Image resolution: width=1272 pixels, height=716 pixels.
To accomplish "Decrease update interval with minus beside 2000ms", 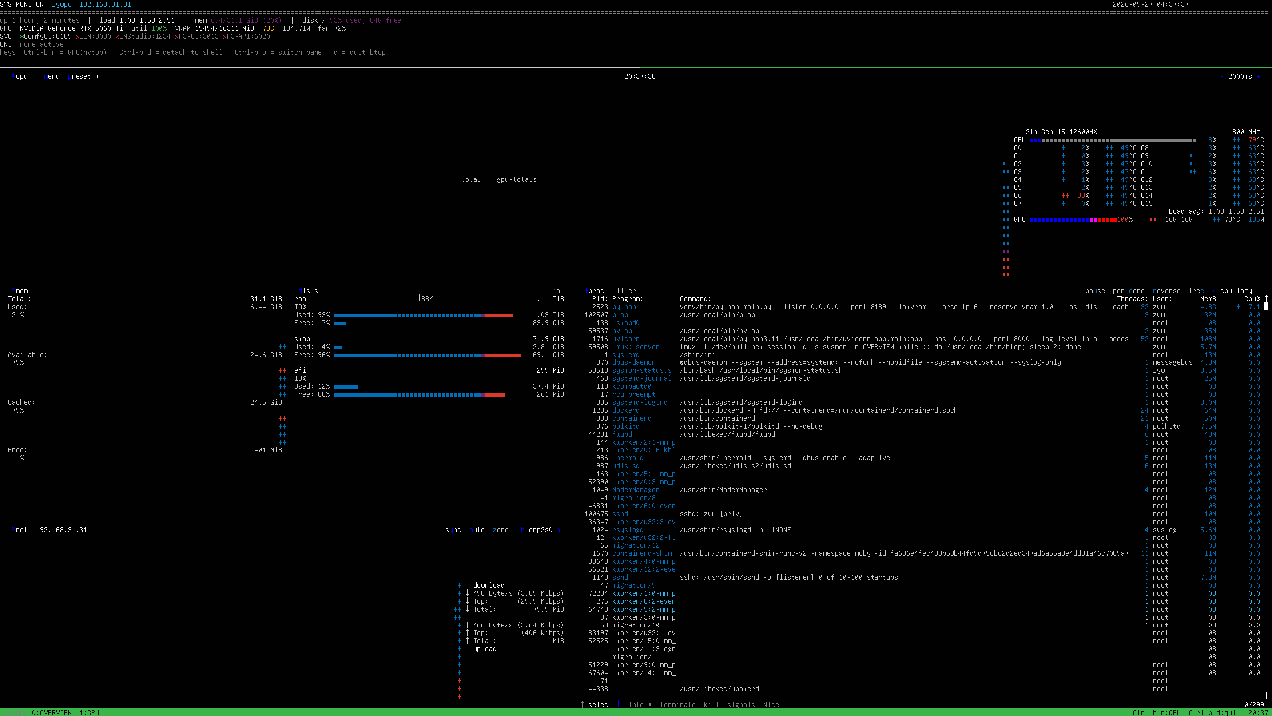I will tap(1222, 76).
